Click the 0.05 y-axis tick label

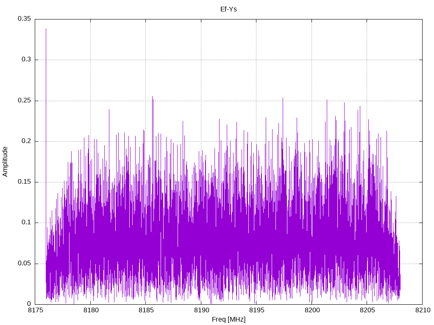coord(24,263)
